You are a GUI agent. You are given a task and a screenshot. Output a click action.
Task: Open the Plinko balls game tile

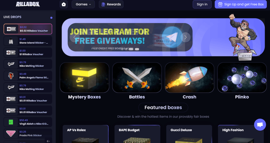[242, 78]
